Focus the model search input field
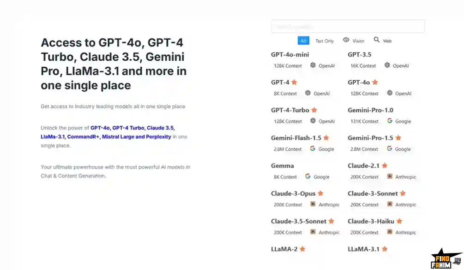 (x=348, y=26)
